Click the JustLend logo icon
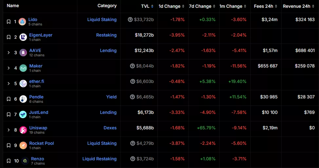Screen dimensions: 319x168 (x=23, y=115)
